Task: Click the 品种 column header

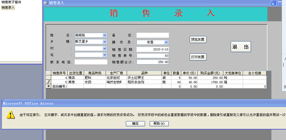Action: coord(144,73)
